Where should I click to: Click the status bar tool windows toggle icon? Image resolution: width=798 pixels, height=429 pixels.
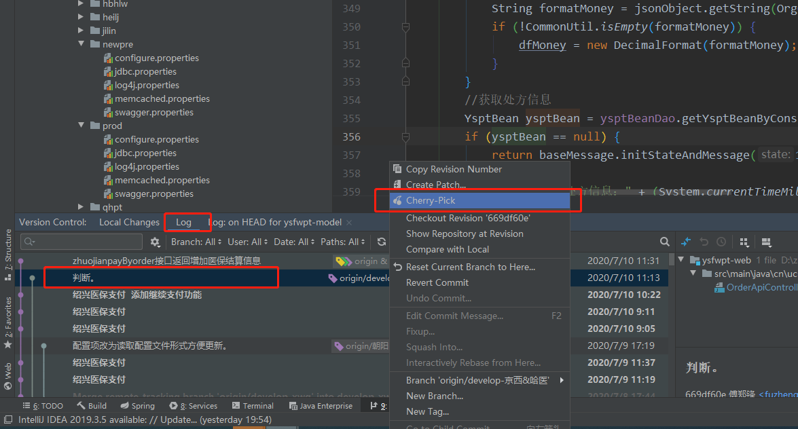click(8, 420)
